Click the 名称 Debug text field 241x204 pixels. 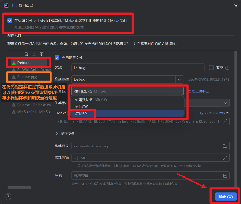[x=138, y=68]
